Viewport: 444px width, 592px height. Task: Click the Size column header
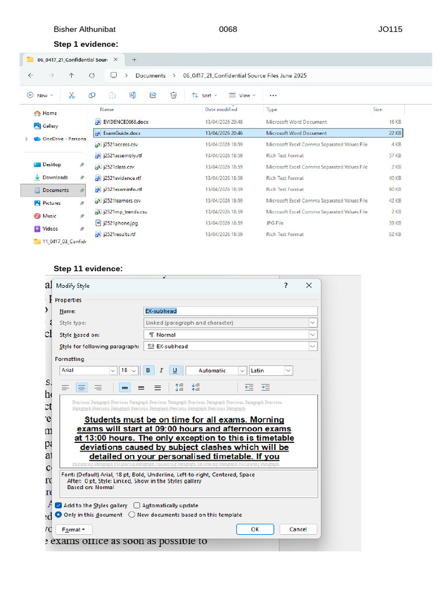point(378,109)
